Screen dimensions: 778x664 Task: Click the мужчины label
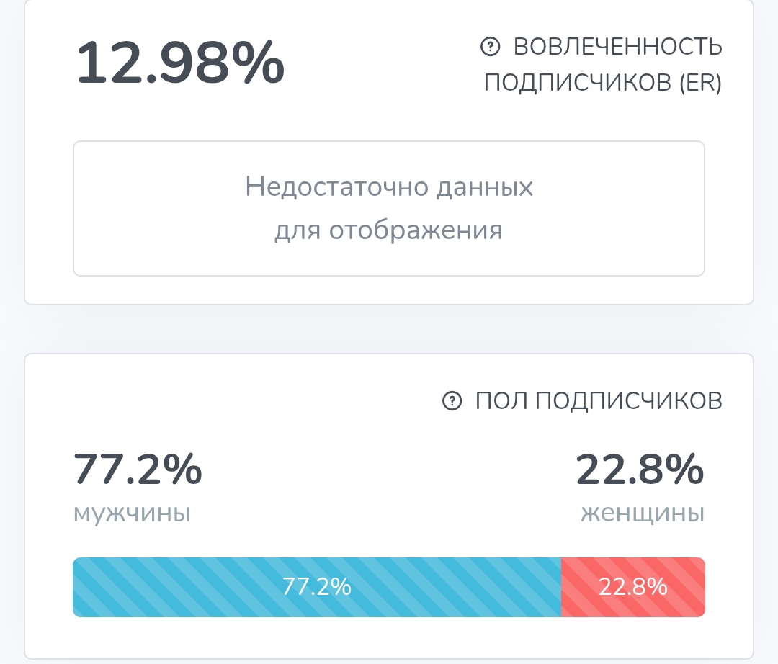pos(132,512)
